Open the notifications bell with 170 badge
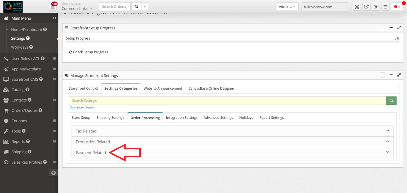The height and width of the screenshot is (193, 407). [x=53, y=7]
